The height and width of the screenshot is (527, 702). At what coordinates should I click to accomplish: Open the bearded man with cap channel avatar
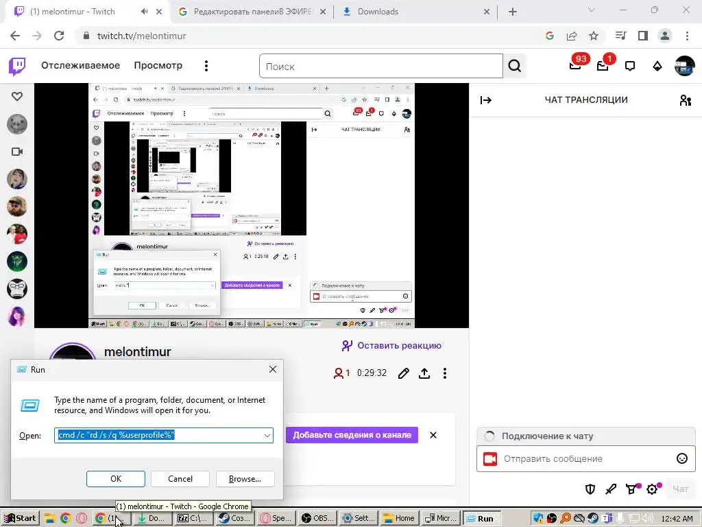point(17,207)
